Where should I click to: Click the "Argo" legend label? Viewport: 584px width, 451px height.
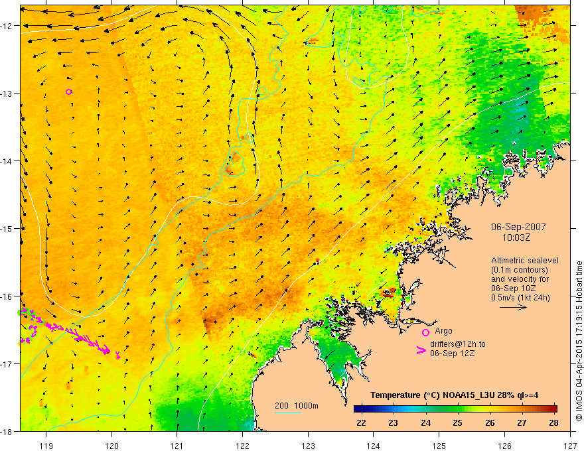coord(443,331)
